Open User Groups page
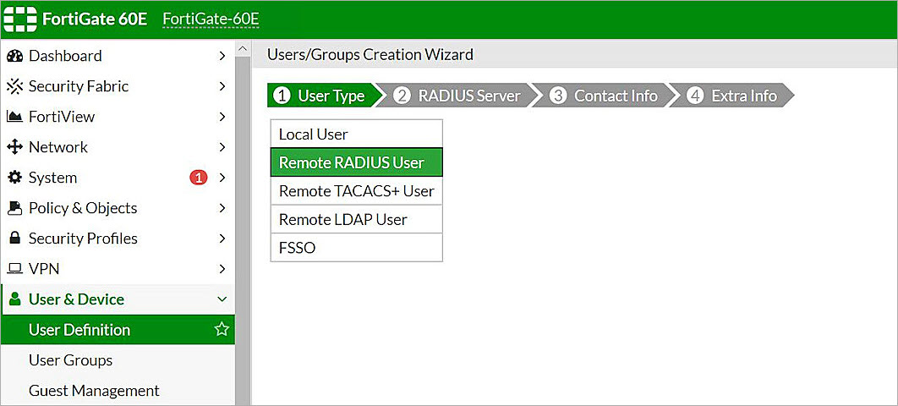Image resolution: width=898 pixels, height=406 pixels. coord(118,360)
